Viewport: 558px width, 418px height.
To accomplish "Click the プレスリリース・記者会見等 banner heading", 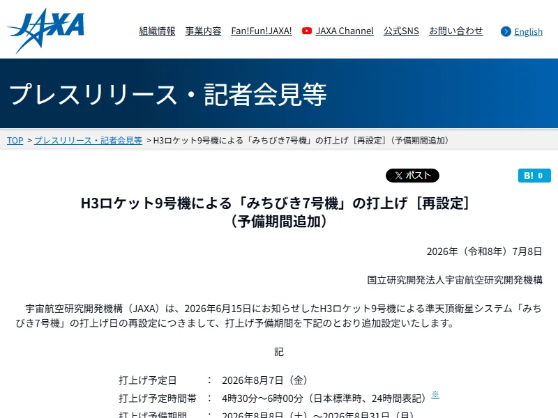I will pyautogui.click(x=167, y=94).
